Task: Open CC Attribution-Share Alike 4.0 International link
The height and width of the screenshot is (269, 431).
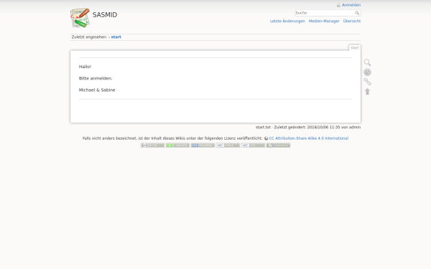Action: click(309, 138)
